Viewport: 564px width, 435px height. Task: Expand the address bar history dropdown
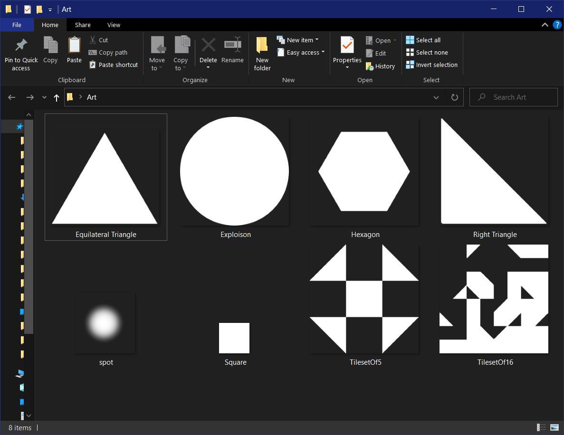[436, 97]
